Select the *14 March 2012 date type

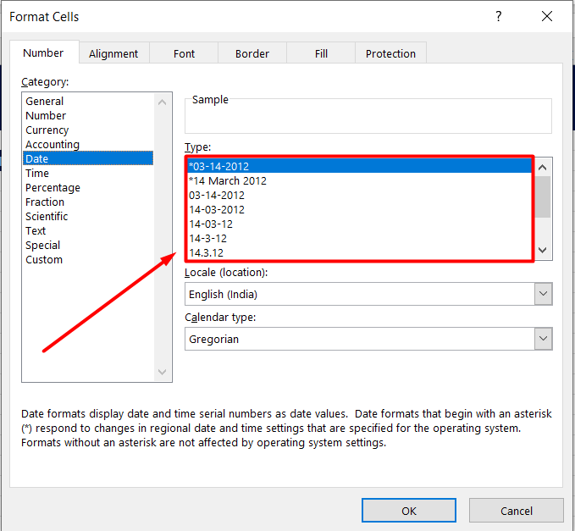point(359,180)
